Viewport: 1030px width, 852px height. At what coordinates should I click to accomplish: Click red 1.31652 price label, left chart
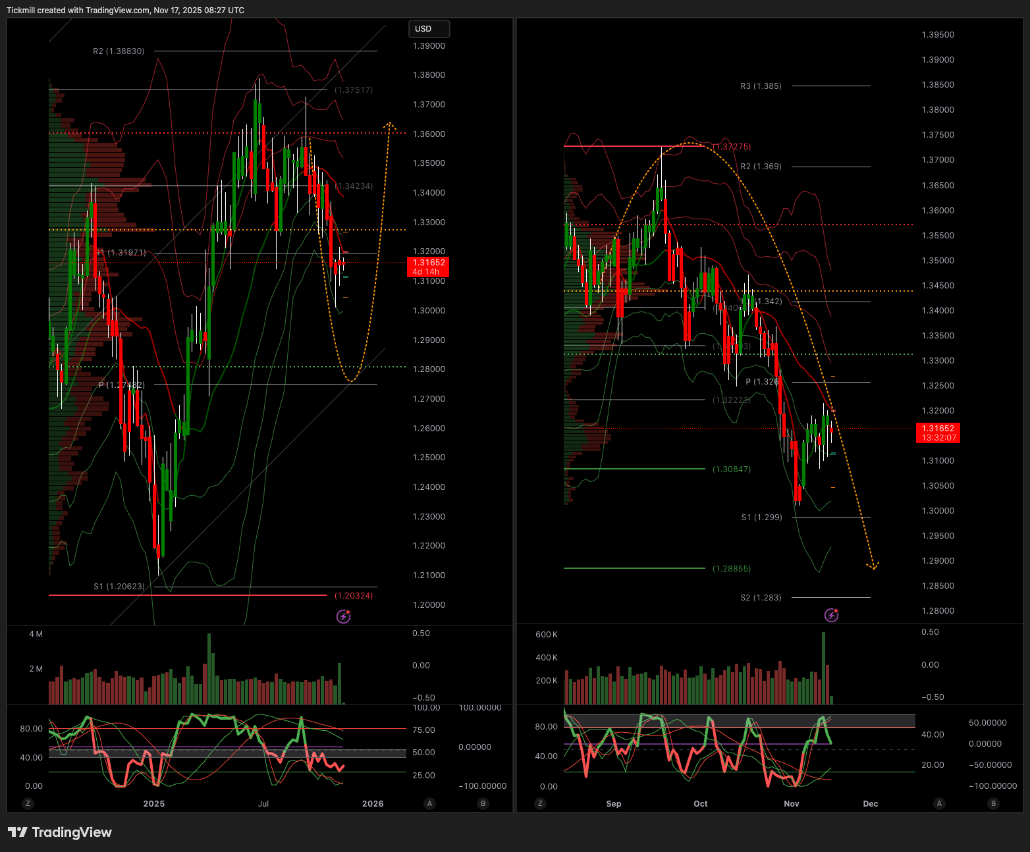pyautogui.click(x=428, y=267)
